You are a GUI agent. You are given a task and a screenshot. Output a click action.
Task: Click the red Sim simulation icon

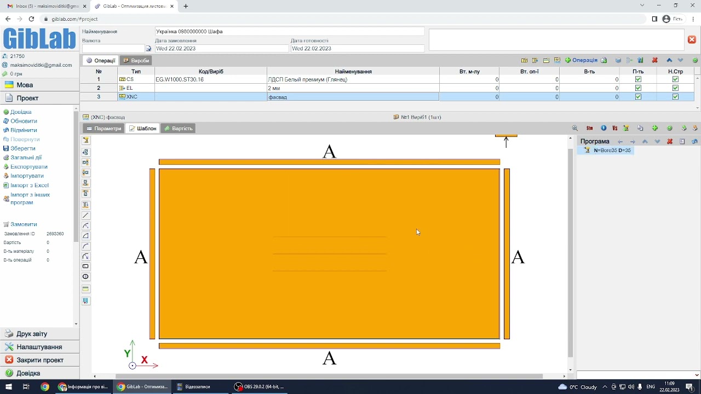590,128
